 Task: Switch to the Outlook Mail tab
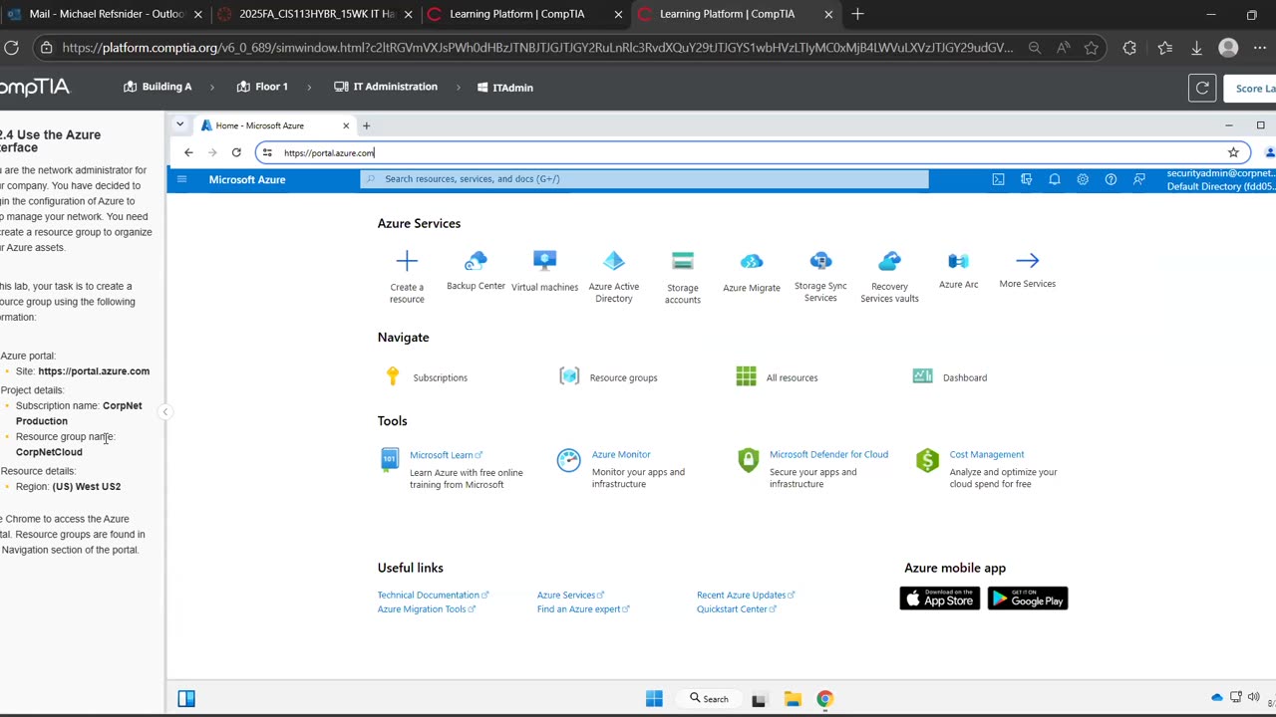[105, 14]
